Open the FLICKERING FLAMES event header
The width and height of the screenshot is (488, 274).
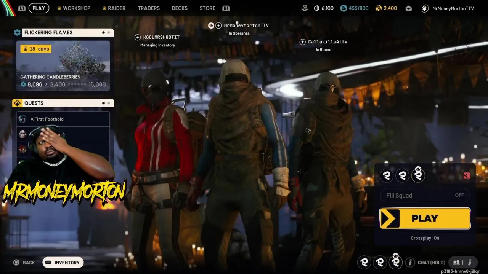(68, 32)
